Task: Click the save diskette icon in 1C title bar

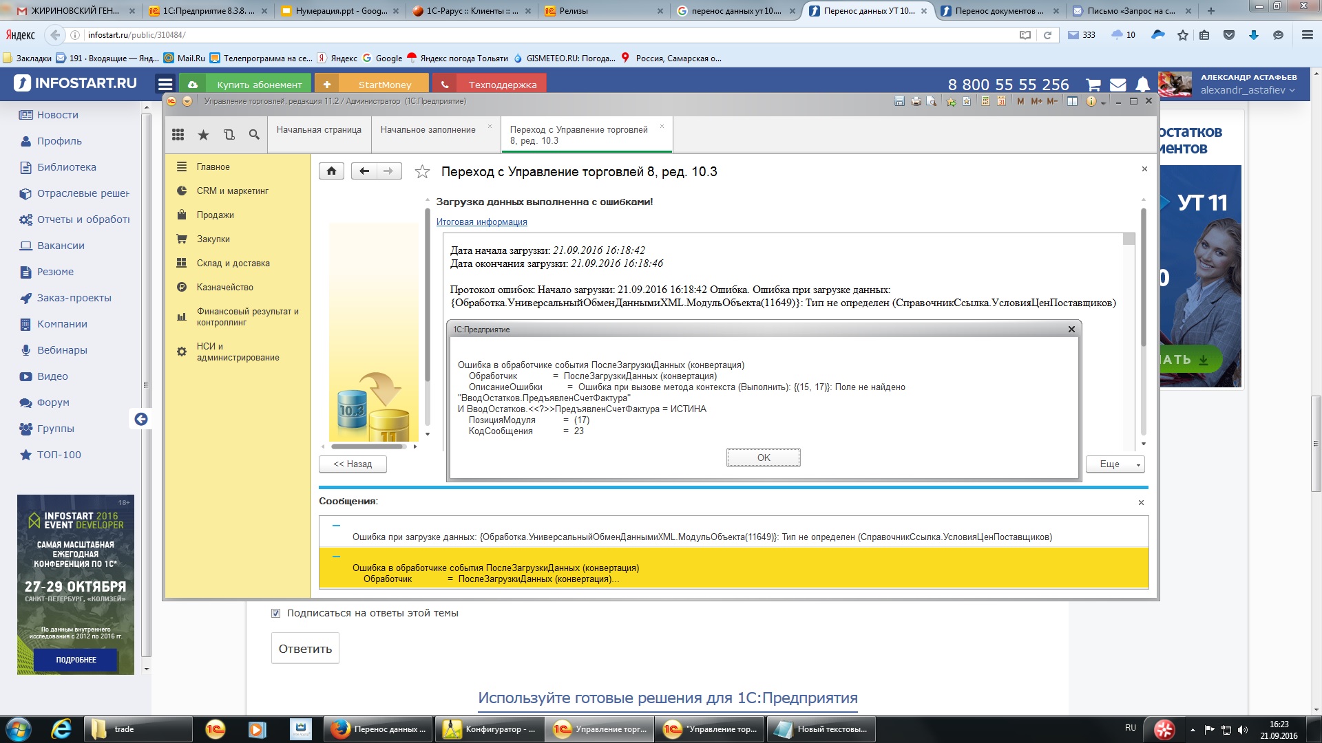Action: click(x=899, y=101)
